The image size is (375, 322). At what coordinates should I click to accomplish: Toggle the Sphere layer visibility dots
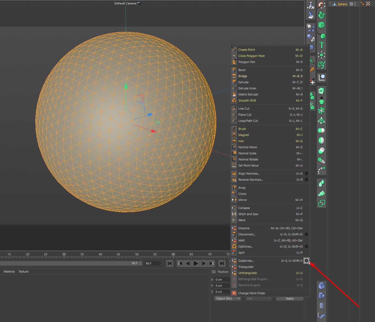tap(355, 4)
